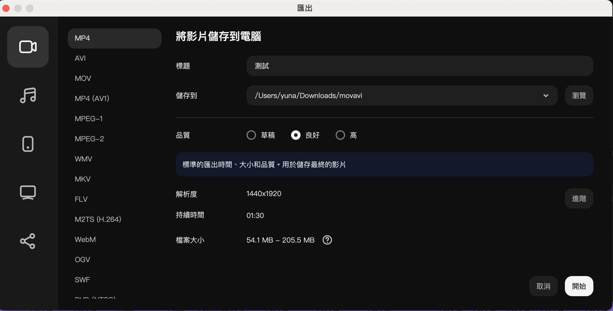
Task: Choose the WebM format
Action: [115, 240]
